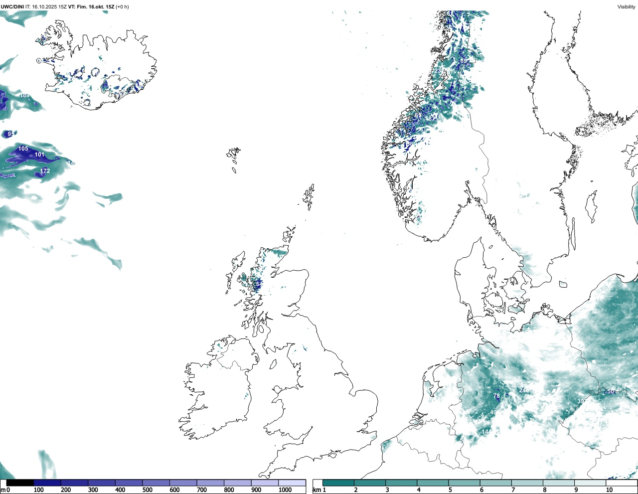This screenshot has height=494, width=638.
Task: Click the '49' visibility value over Germany
Action: tap(493, 413)
